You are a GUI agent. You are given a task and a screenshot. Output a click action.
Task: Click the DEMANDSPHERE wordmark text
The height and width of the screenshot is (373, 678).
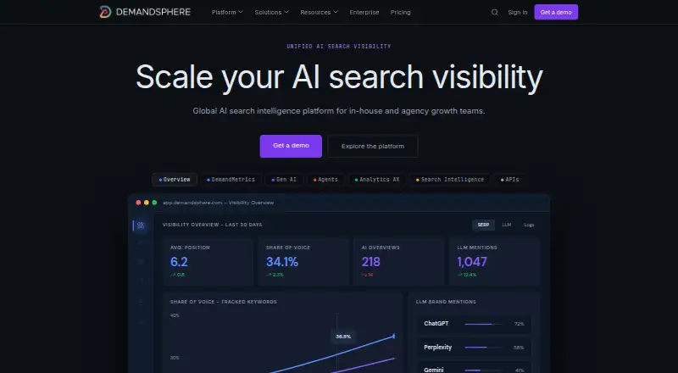[x=153, y=12]
